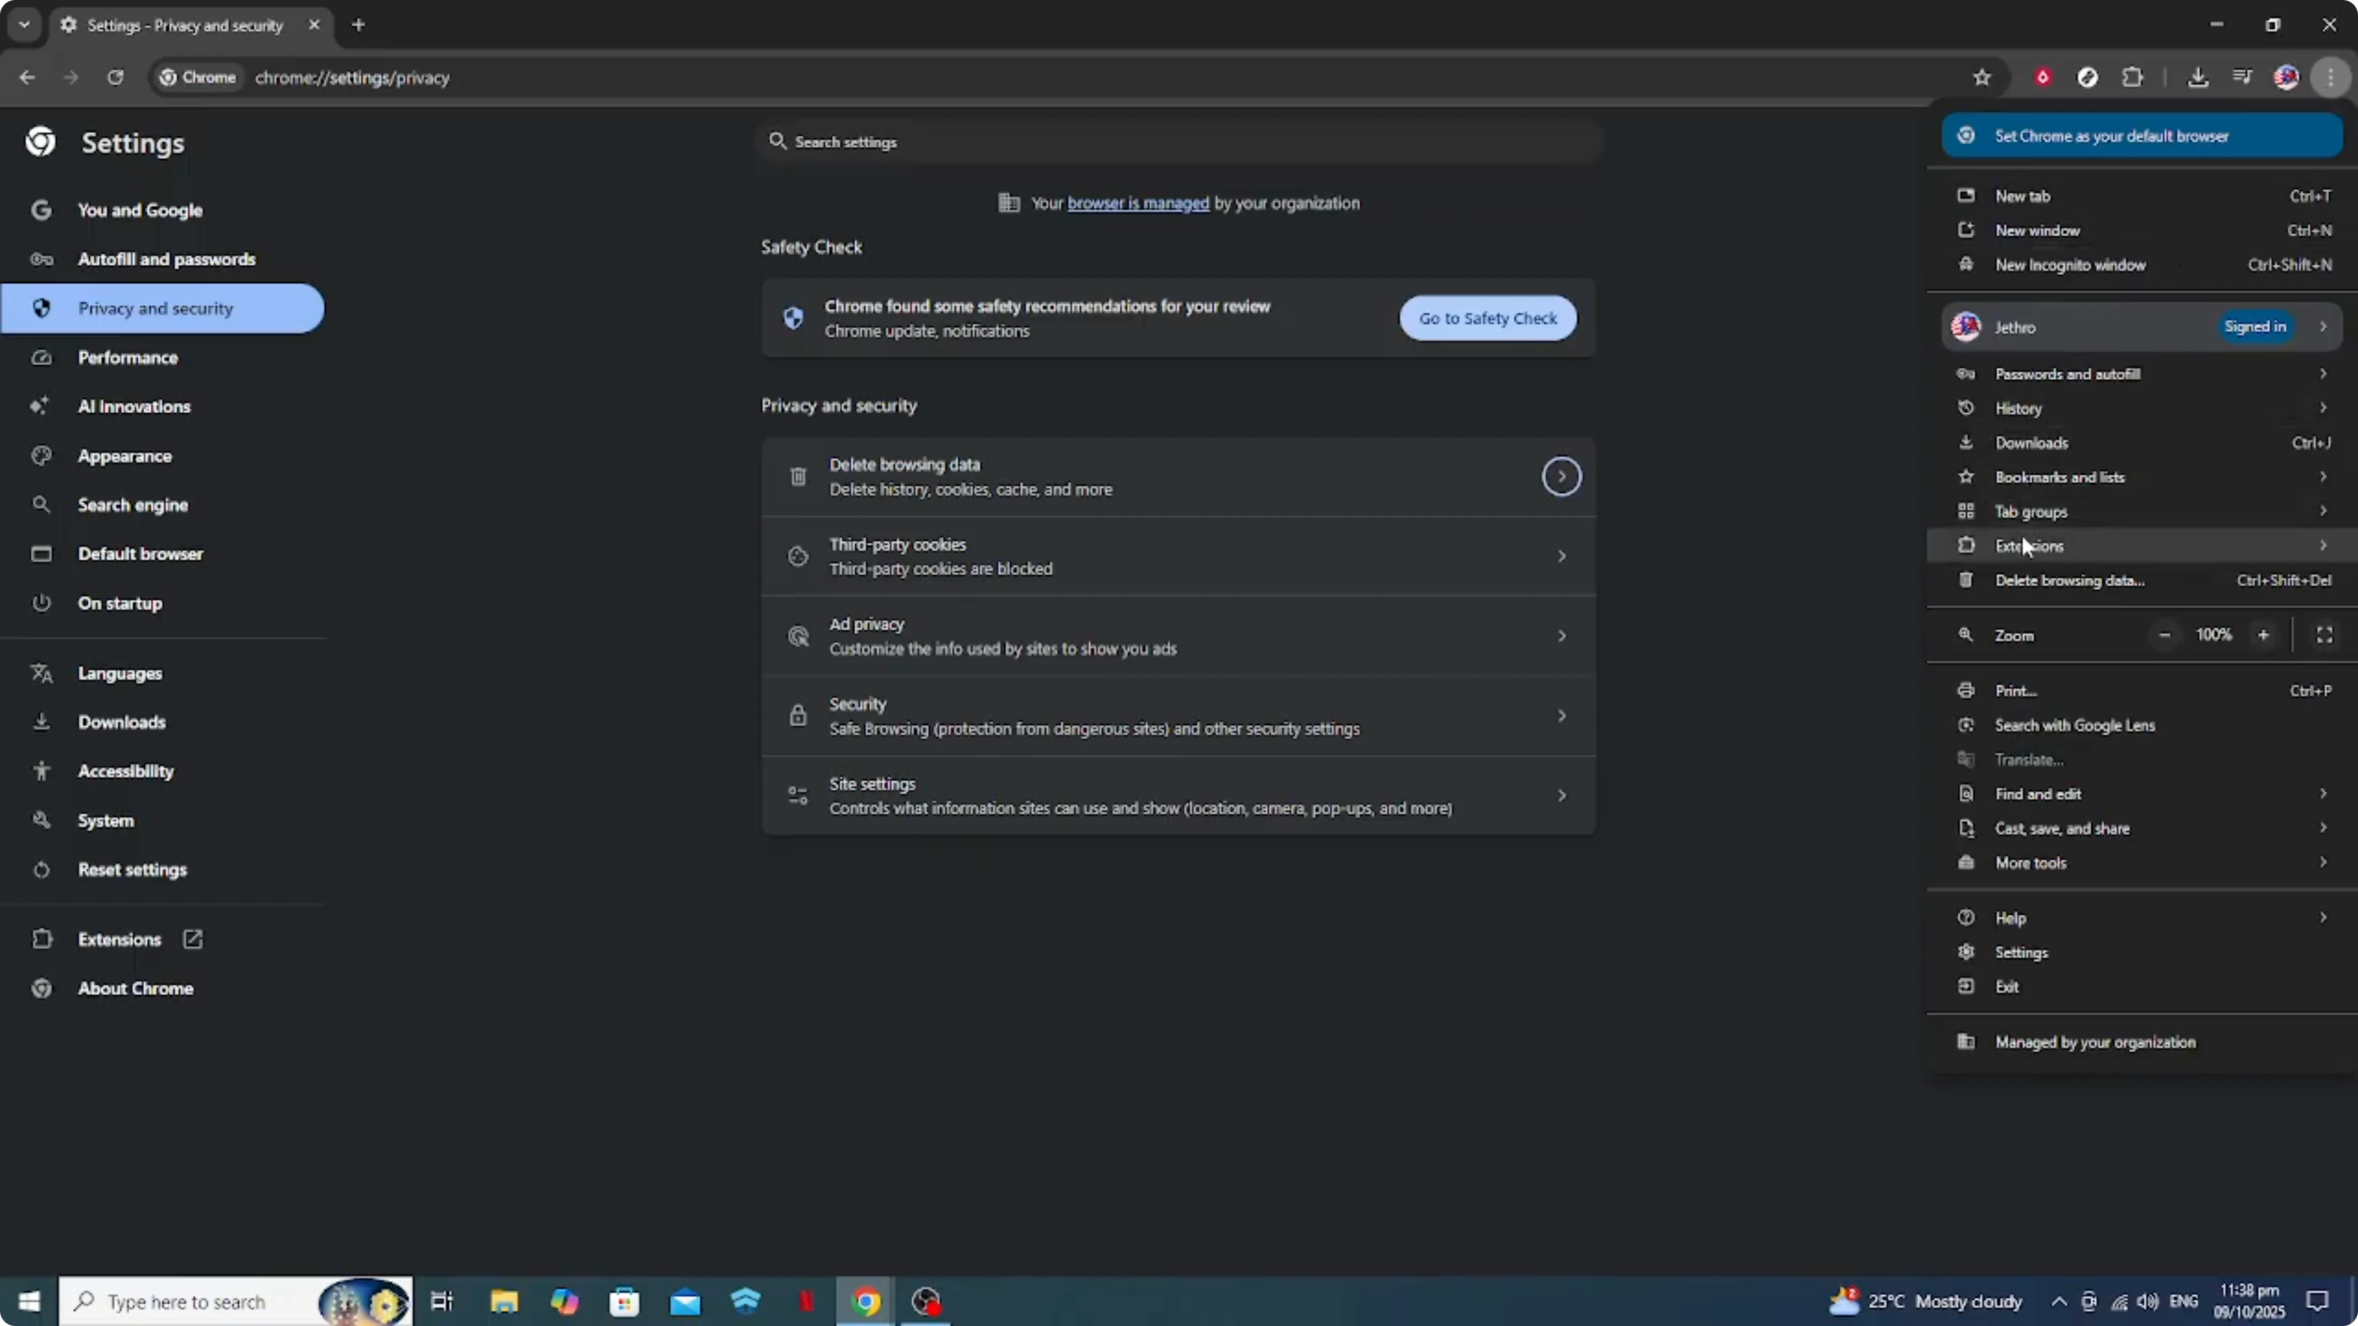Choose Print... from the Chrome menu
This screenshot has height=1326, width=2358.
[x=2016, y=690]
